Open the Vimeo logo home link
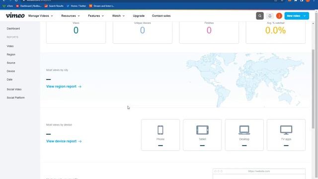Image resolution: width=318 pixels, height=179 pixels. point(15,15)
